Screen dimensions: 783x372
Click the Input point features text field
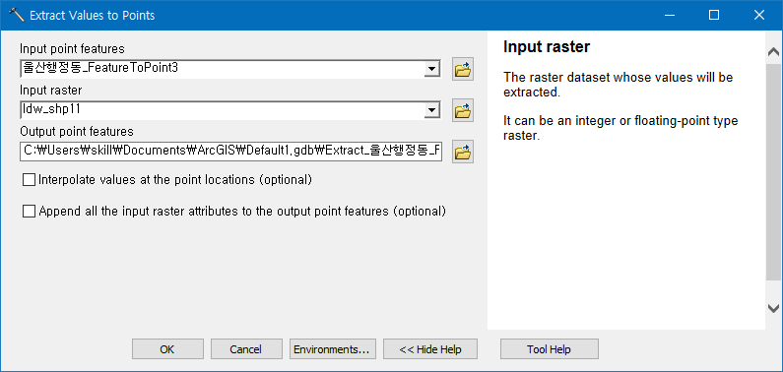coord(222,69)
